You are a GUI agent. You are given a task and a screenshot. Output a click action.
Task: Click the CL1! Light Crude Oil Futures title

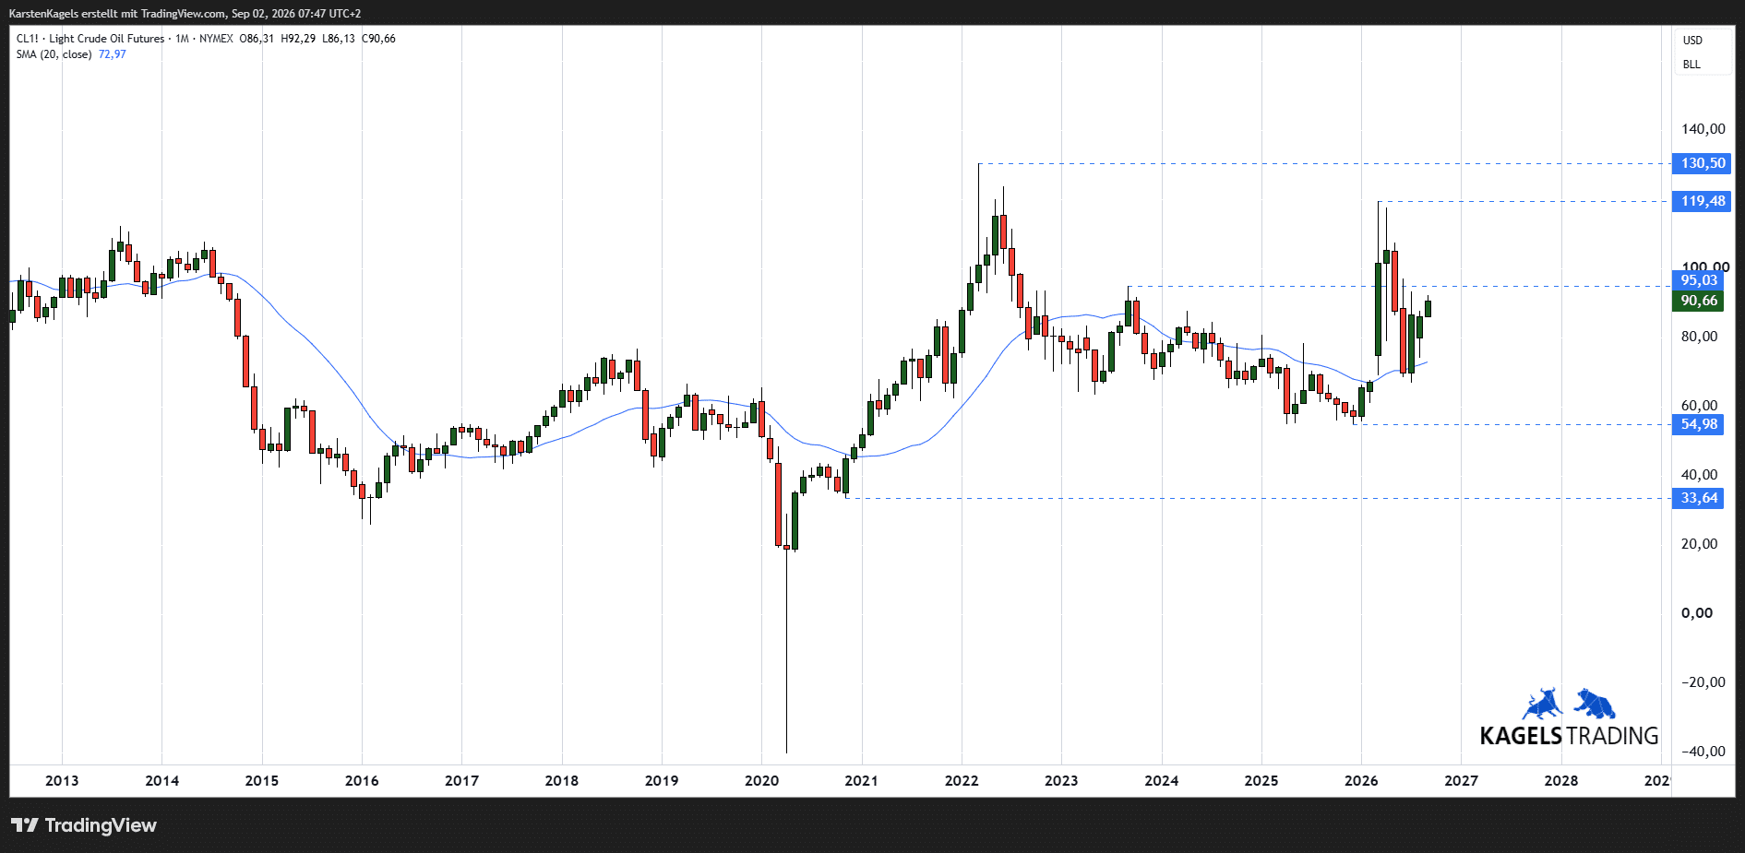point(90,39)
